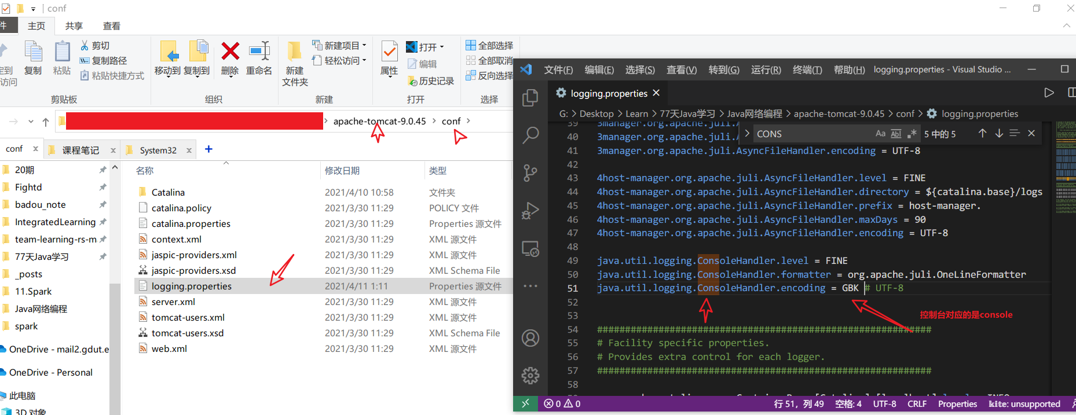Toggle Match Case in find widget
The width and height of the screenshot is (1076, 415).
coord(880,134)
